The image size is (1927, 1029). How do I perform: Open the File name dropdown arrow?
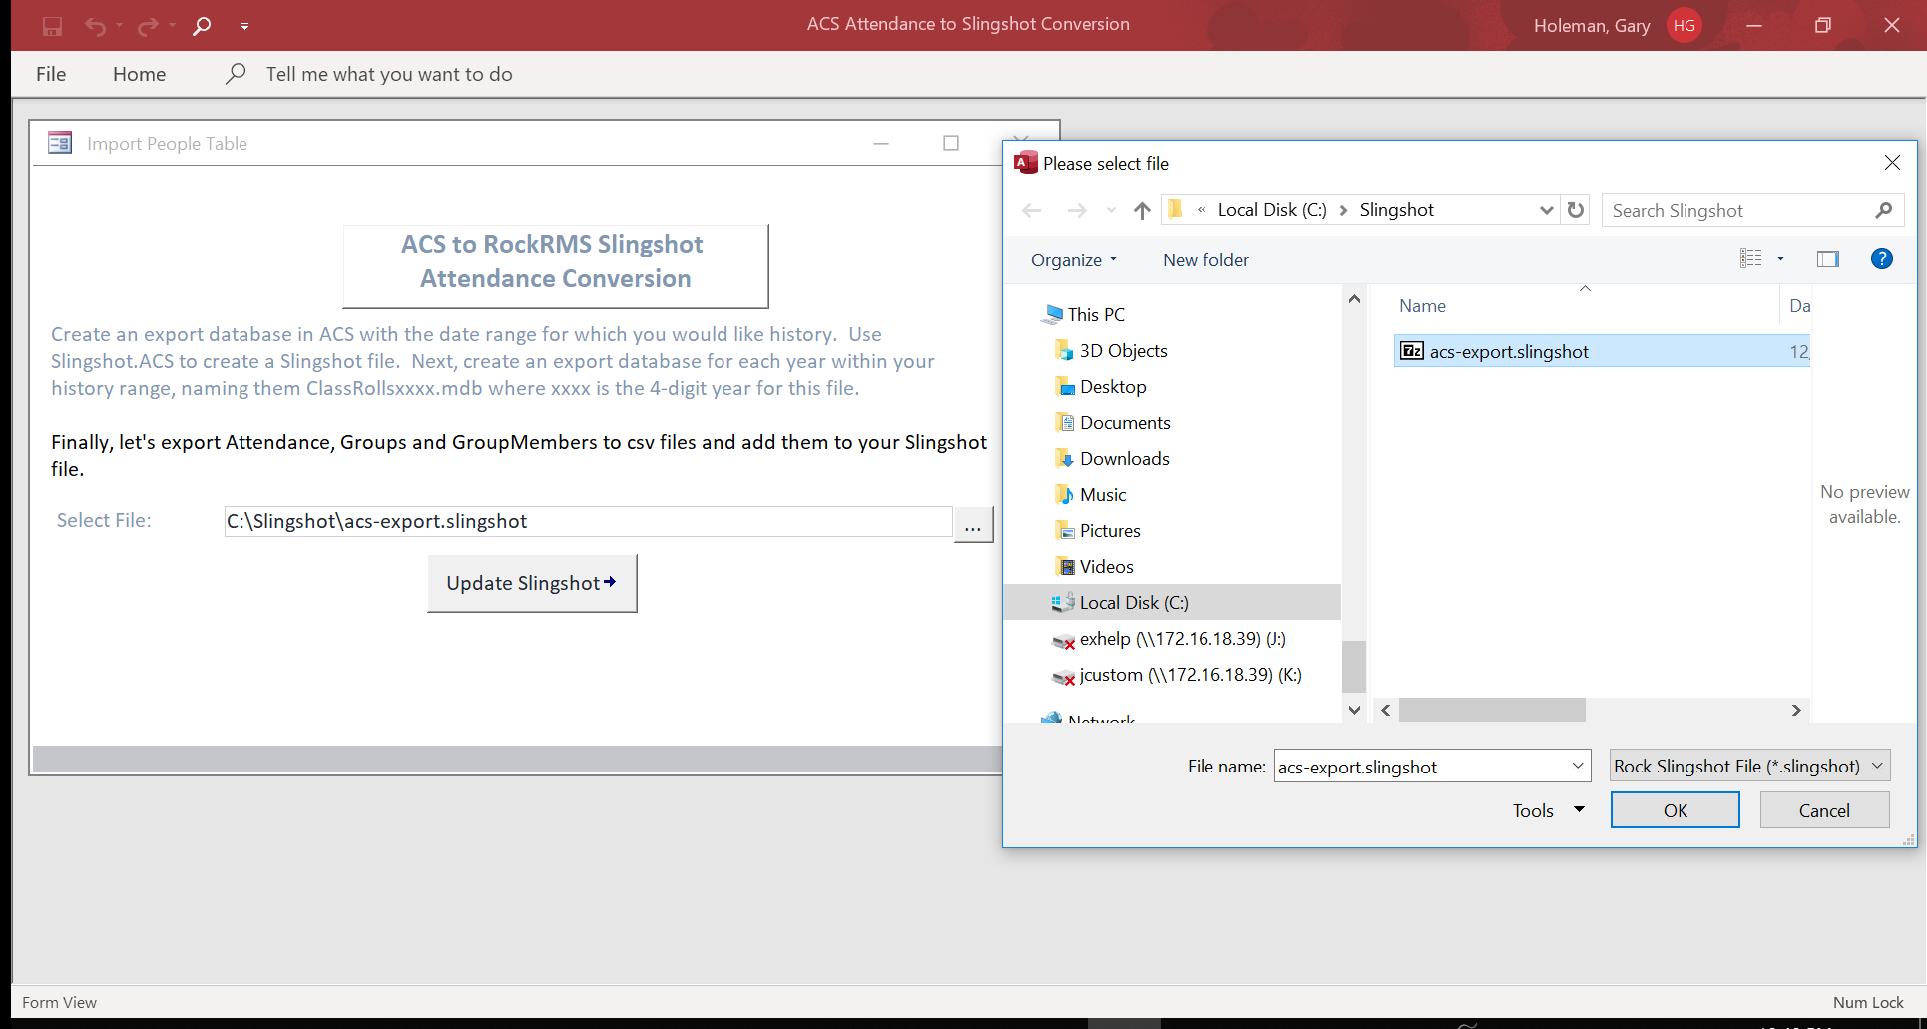click(x=1578, y=767)
